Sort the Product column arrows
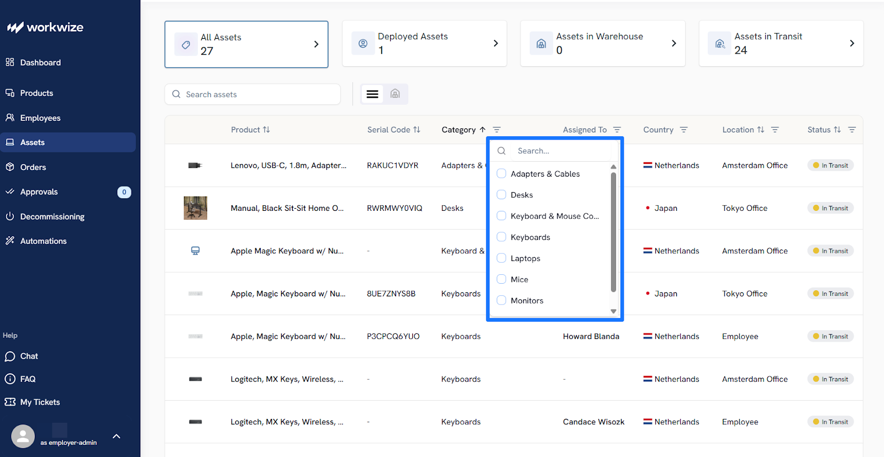The image size is (884, 457). 266,130
